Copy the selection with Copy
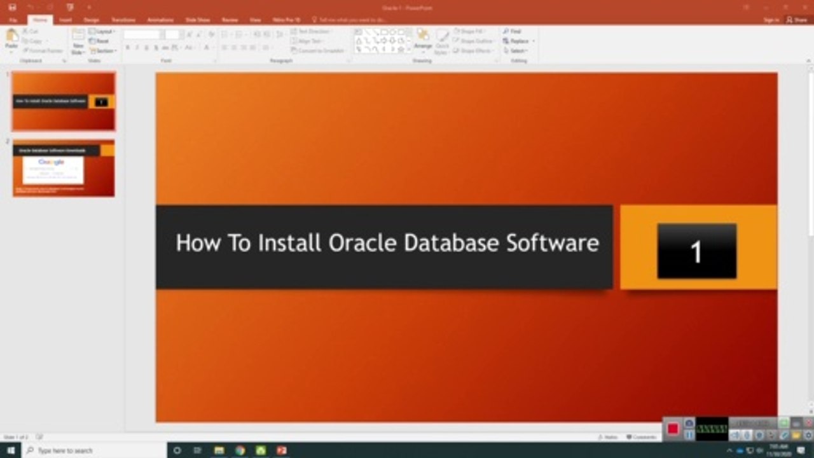Image resolution: width=814 pixels, height=458 pixels. [34, 40]
